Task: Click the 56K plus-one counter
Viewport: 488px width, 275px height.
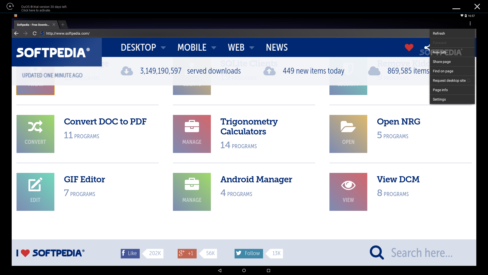Action: click(x=210, y=253)
